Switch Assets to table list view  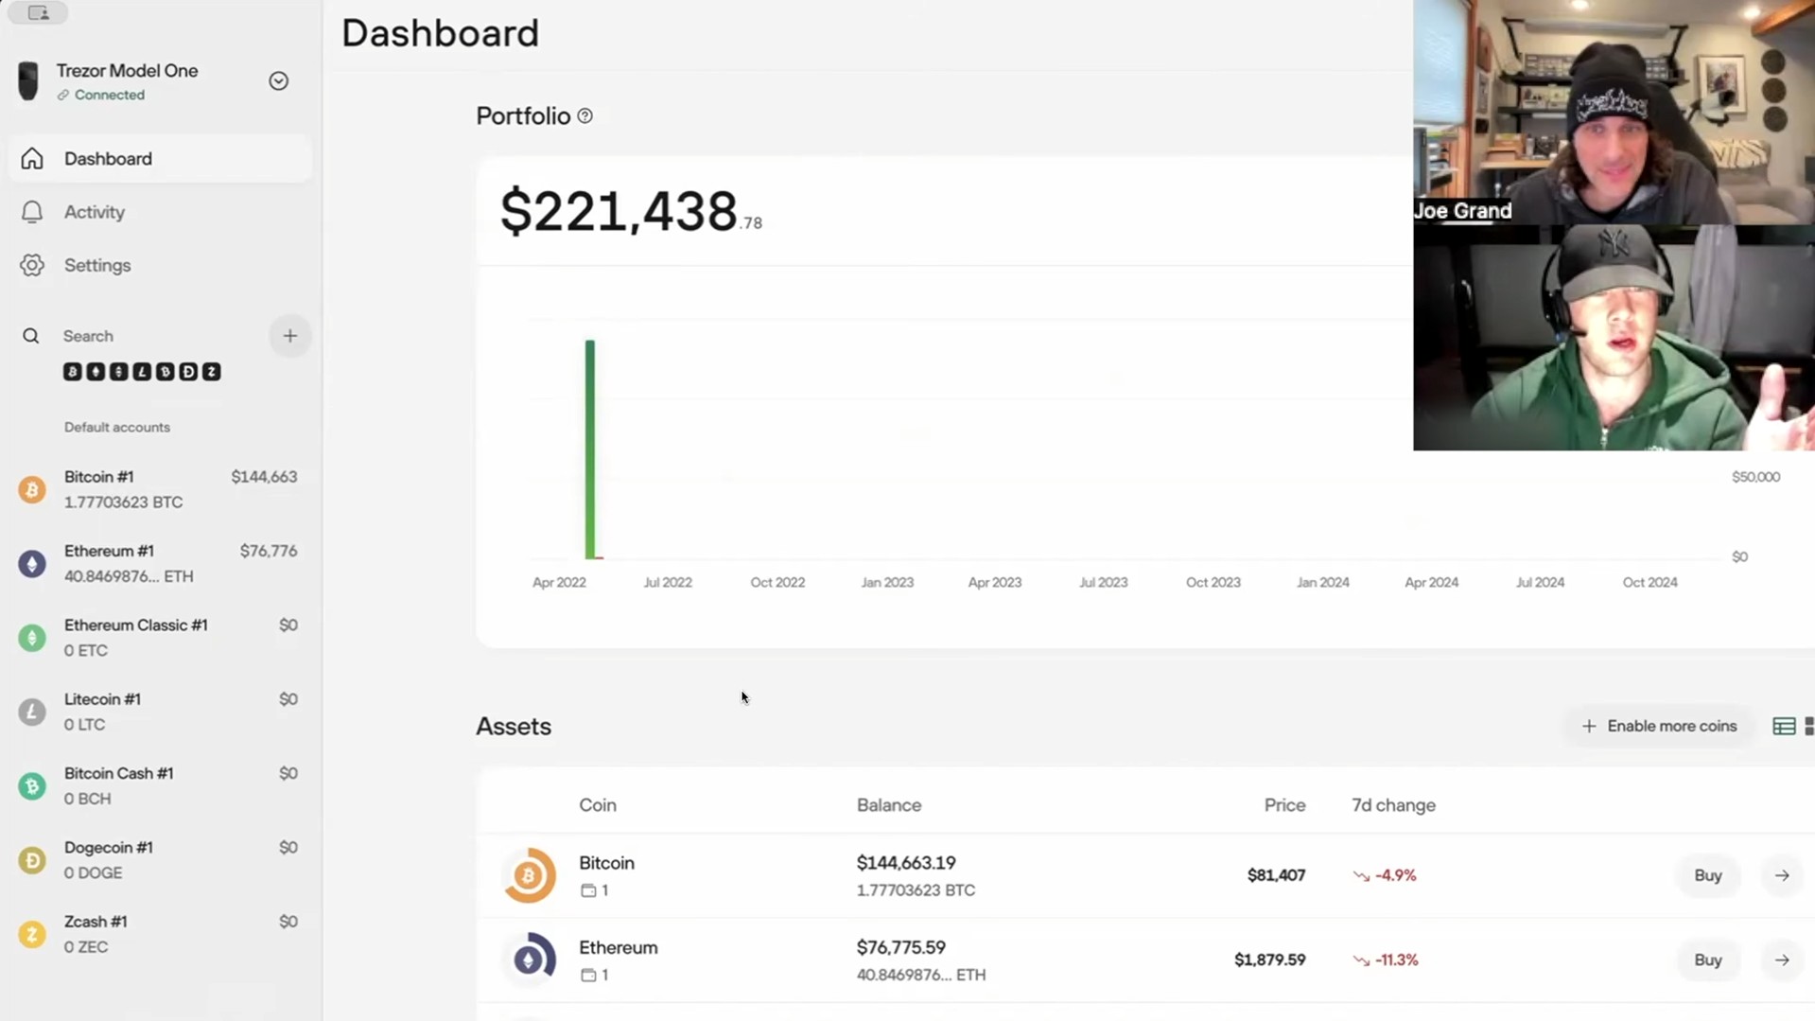coord(1784,726)
